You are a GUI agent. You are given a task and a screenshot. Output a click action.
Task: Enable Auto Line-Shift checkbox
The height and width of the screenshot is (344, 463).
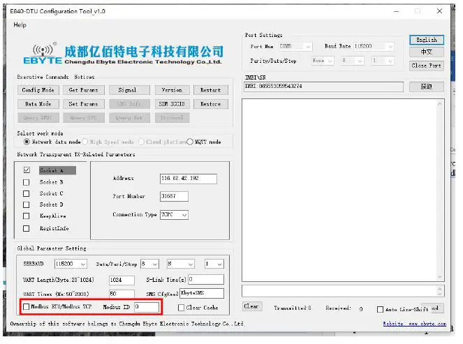pos(381,310)
